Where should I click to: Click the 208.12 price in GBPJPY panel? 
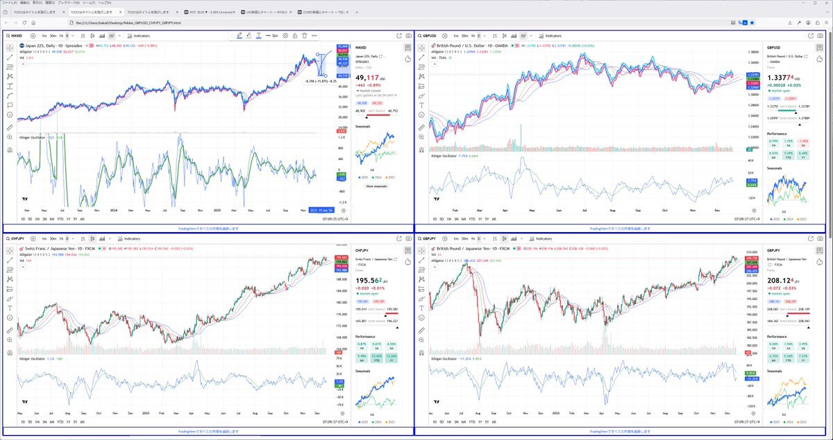point(780,281)
